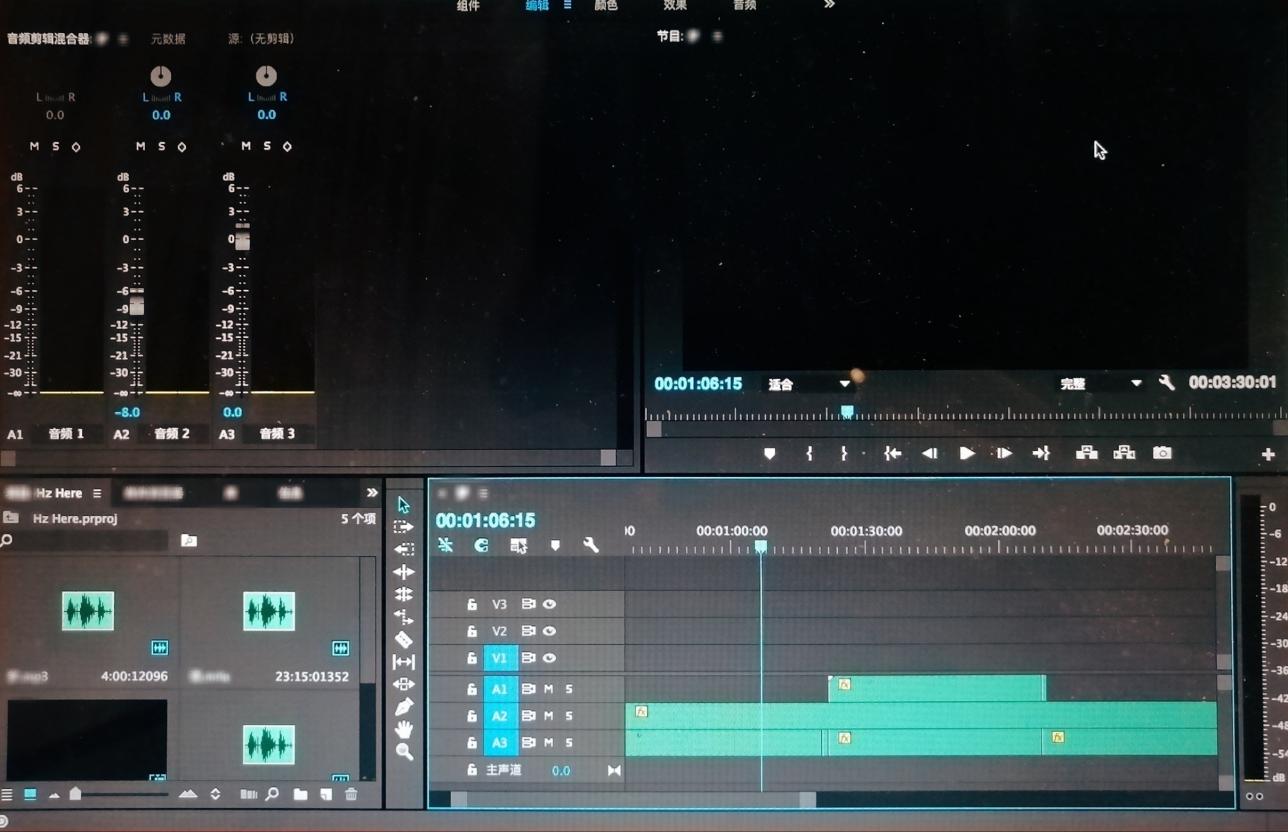This screenshot has height=832, width=1288.
Task: Mute the A1 timeline track
Action: point(549,689)
